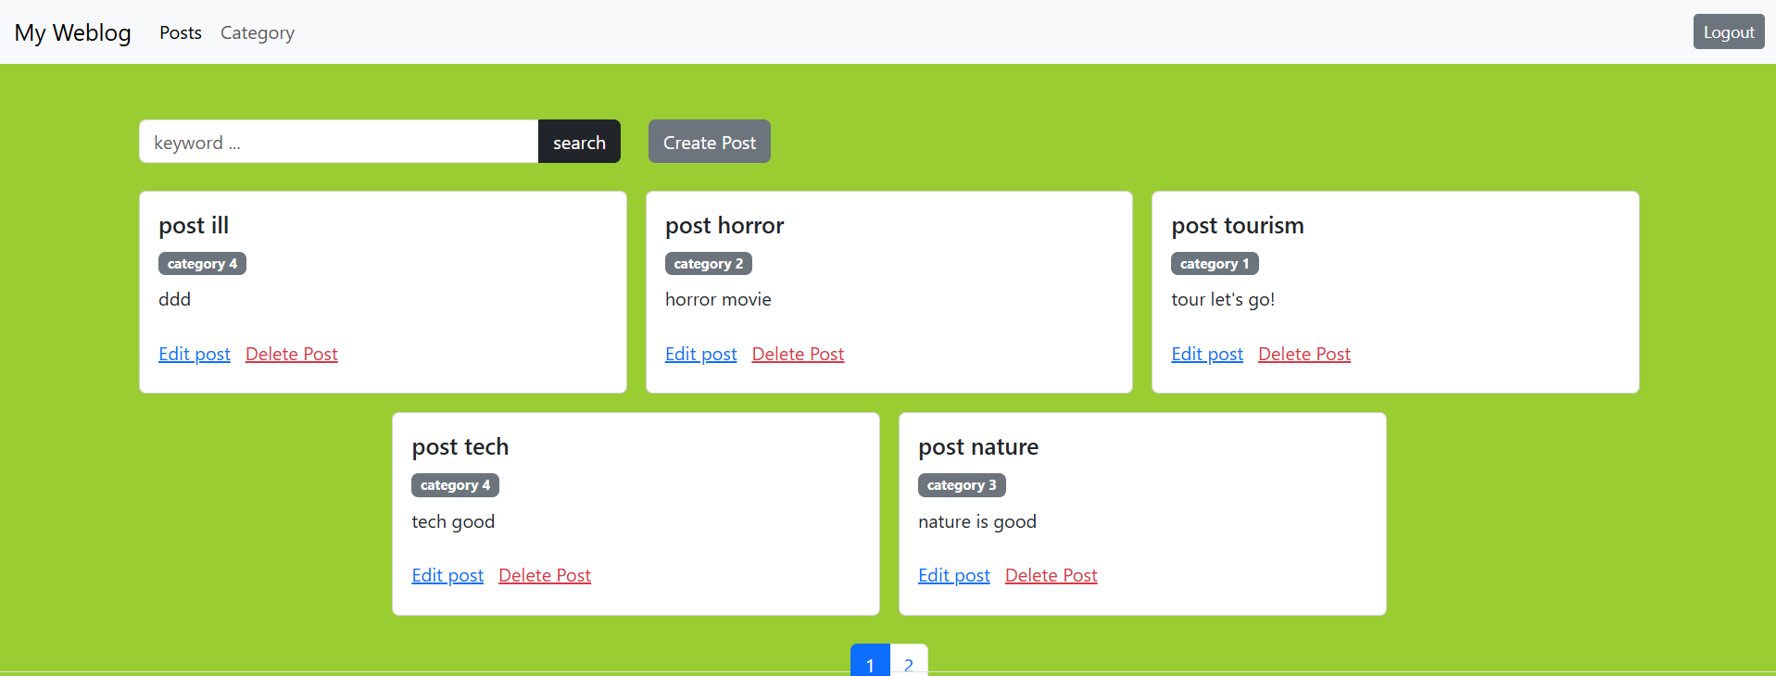1776x676 pixels.
Task: Click the Create Post button
Action: [x=709, y=142]
